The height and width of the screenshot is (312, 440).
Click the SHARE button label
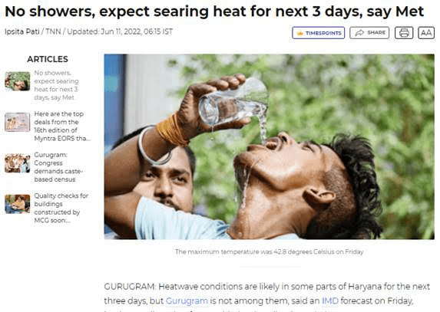coord(376,33)
